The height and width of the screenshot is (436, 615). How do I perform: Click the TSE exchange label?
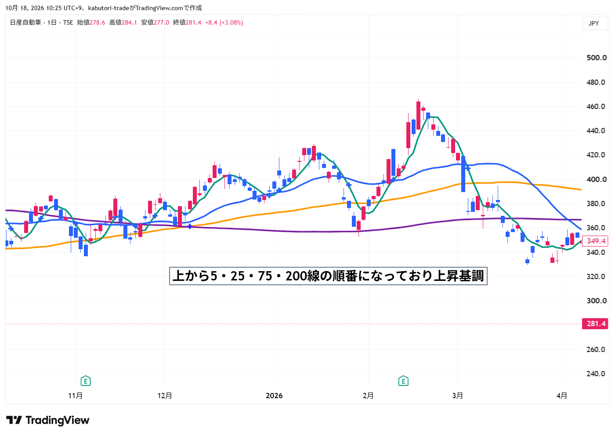coord(68,22)
